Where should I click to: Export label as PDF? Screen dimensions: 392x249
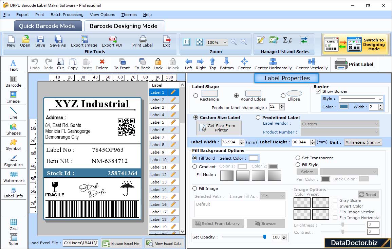click(x=112, y=41)
